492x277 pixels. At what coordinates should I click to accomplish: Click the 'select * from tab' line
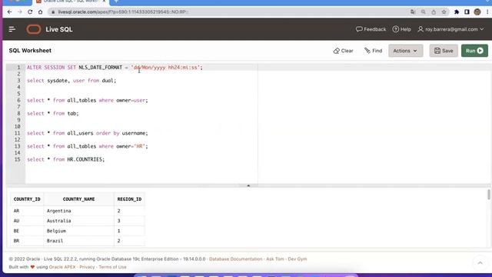coord(53,113)
